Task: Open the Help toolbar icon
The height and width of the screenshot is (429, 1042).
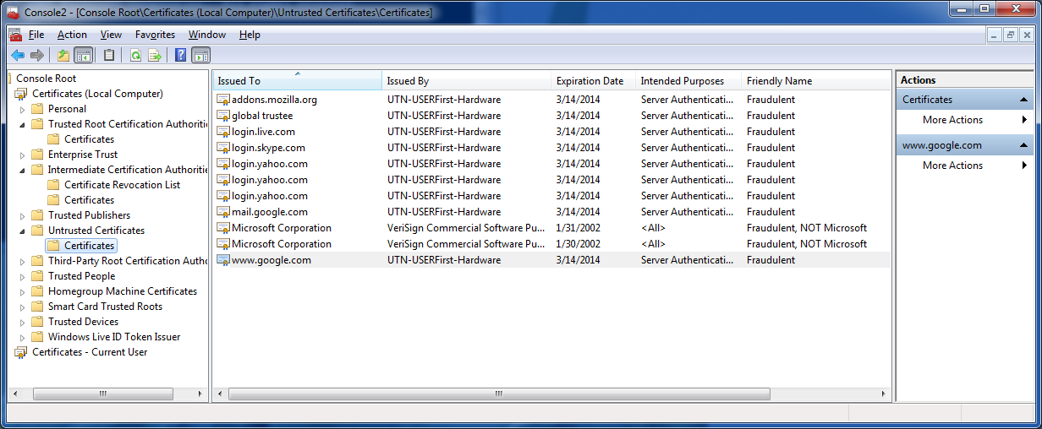Action: tap(180, 56)
